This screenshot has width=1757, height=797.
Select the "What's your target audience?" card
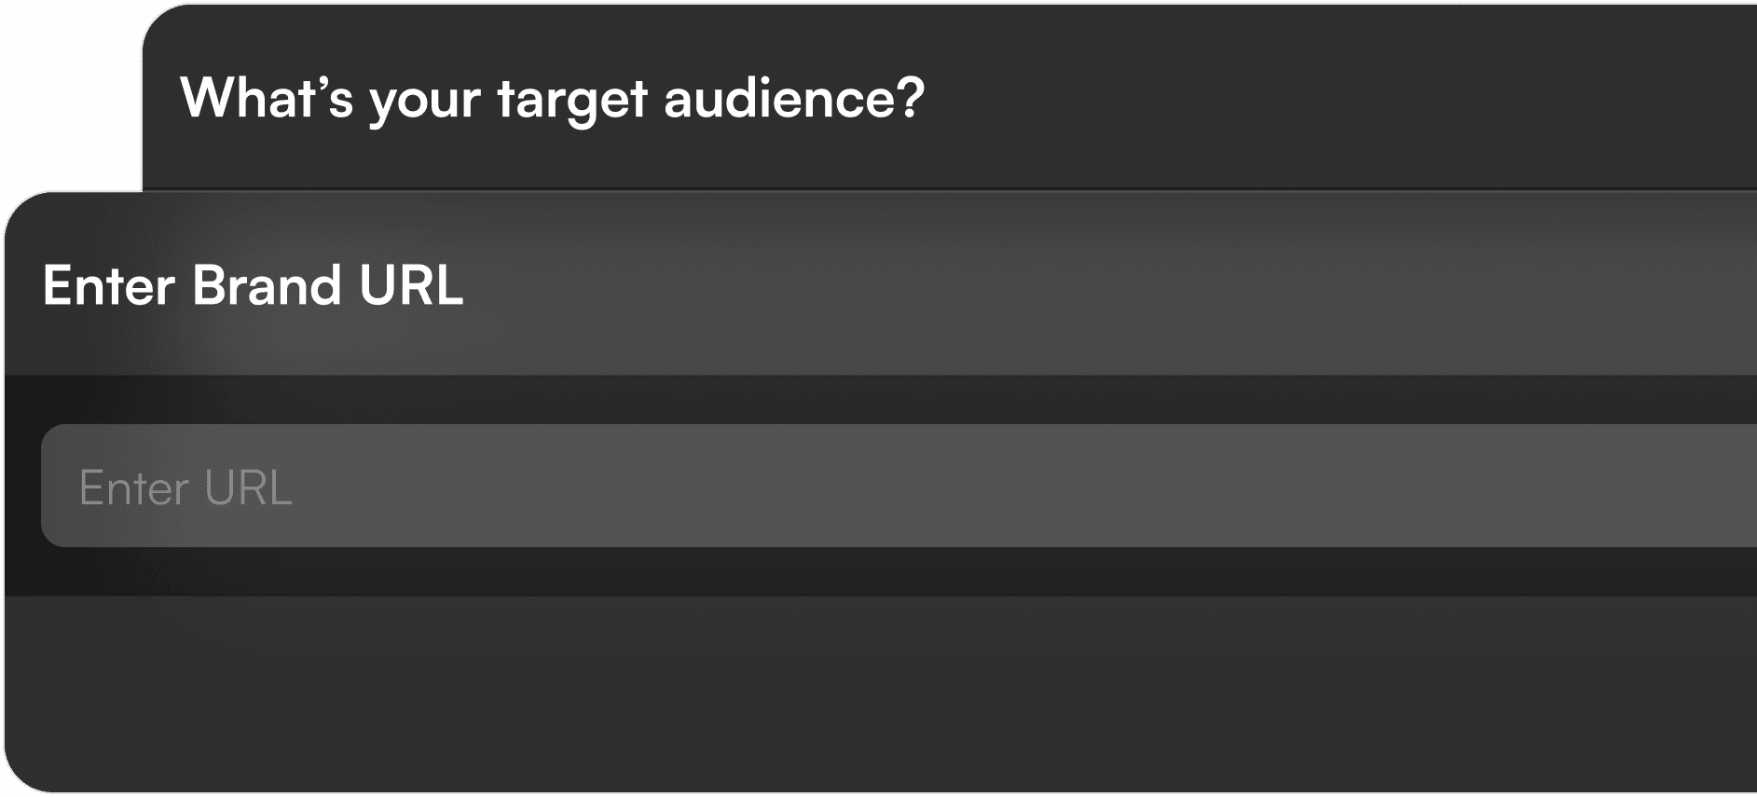949,97
